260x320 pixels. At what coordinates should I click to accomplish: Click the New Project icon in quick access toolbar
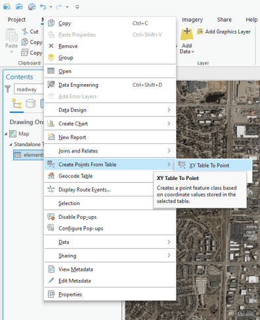(7, 7)
